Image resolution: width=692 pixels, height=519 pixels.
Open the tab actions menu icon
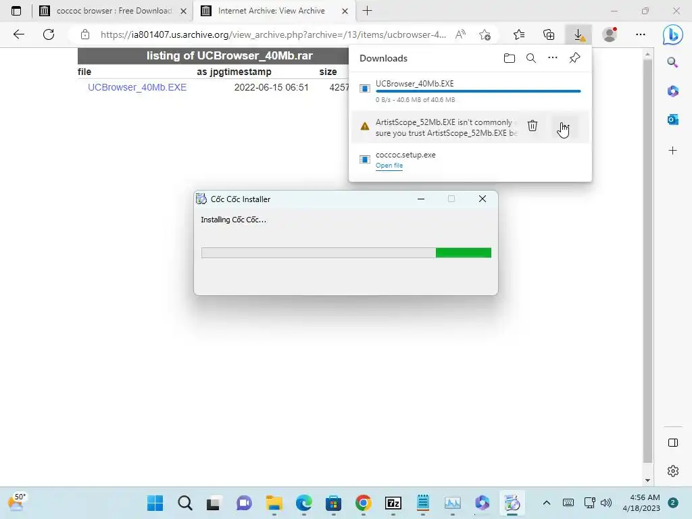point(16,11)
